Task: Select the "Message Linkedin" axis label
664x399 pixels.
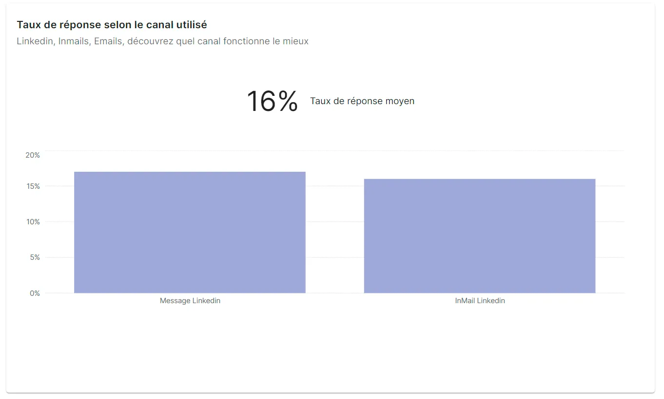Action: 190,301
